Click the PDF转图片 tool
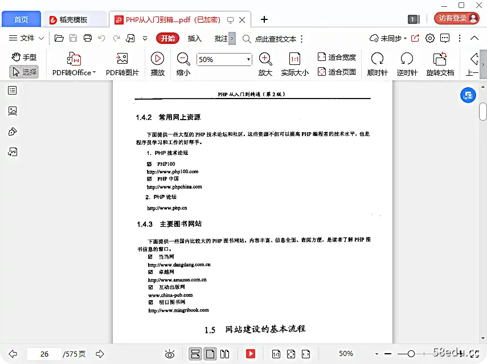Screen dimensions: 487x364 coord(122,64)
